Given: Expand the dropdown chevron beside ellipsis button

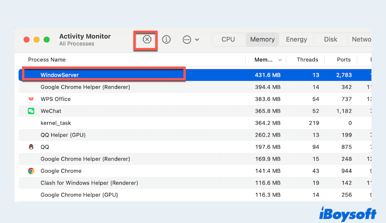Looking at the screenshot, I should 197,40.
